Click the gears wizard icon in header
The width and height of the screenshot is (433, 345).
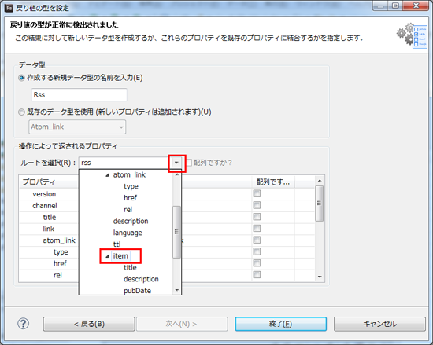[412, 36]
